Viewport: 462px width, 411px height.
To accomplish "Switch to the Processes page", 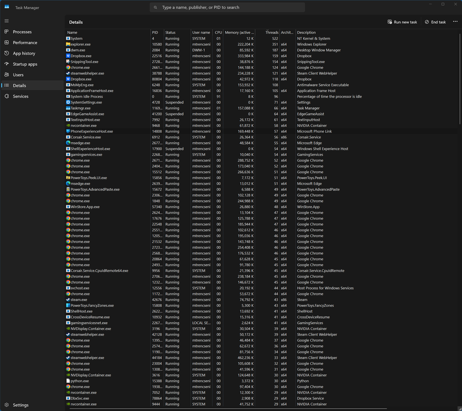I will tap(32, 32).
